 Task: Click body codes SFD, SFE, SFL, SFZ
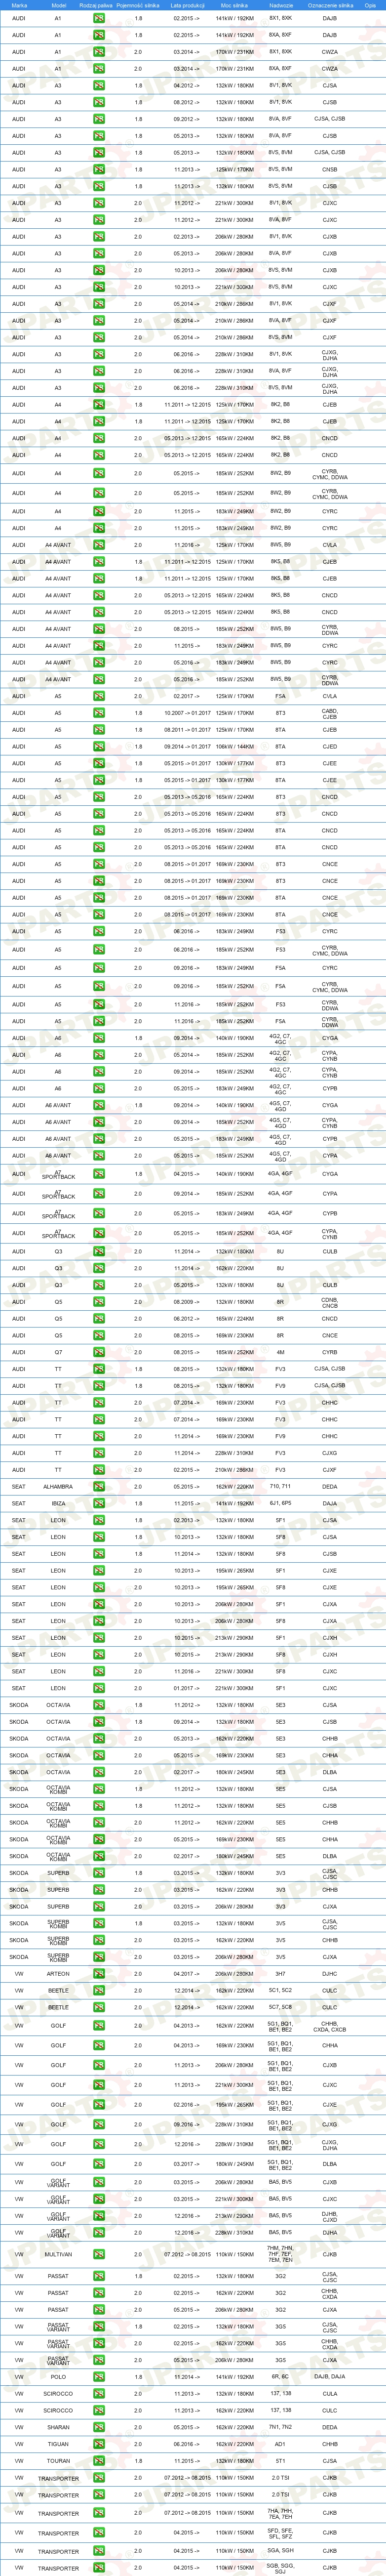(x=281, y=2533)
